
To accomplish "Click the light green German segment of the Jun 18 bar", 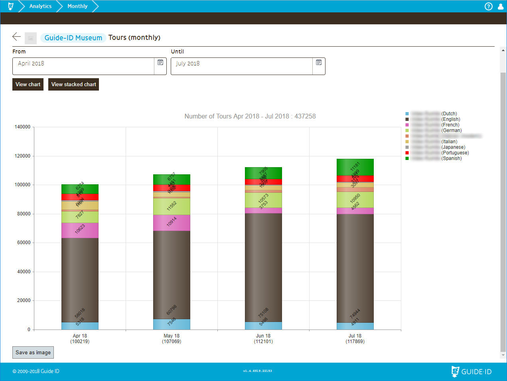I will click(263, 200).
